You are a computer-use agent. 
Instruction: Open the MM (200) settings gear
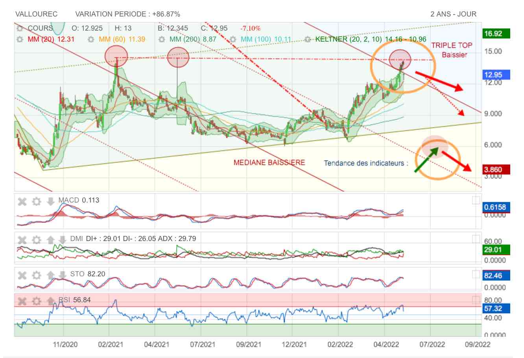[x=161, y=39]
